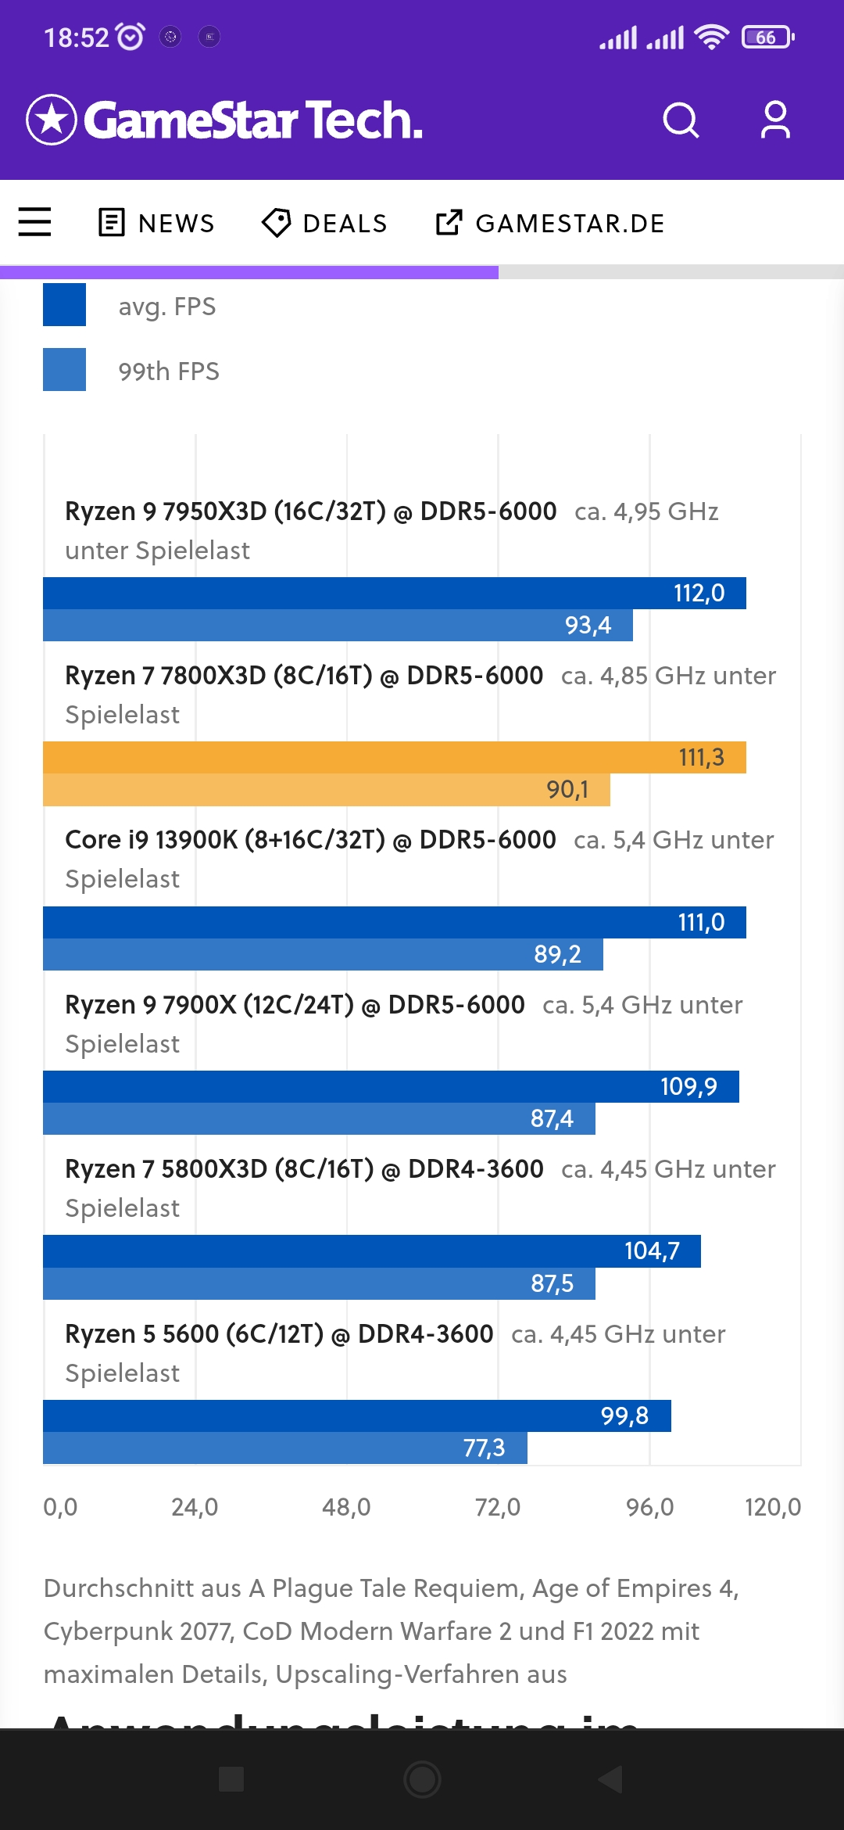
Task: Open the user account profile icon
Action: pyautogui.click(x=775, y=120)
